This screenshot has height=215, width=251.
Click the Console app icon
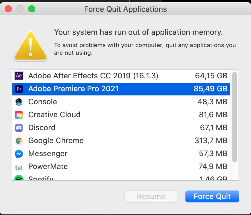tap(19, 102)
